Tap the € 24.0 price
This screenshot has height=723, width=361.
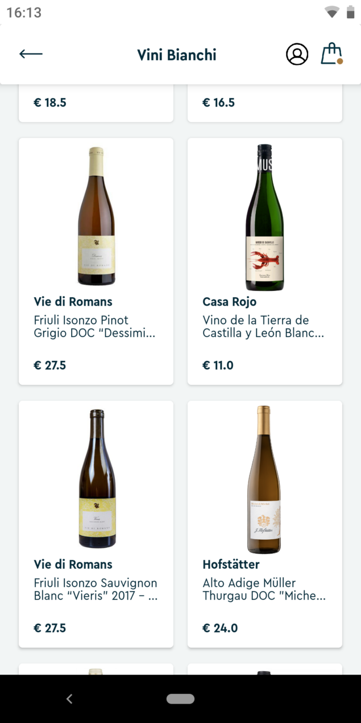[220, 628]
